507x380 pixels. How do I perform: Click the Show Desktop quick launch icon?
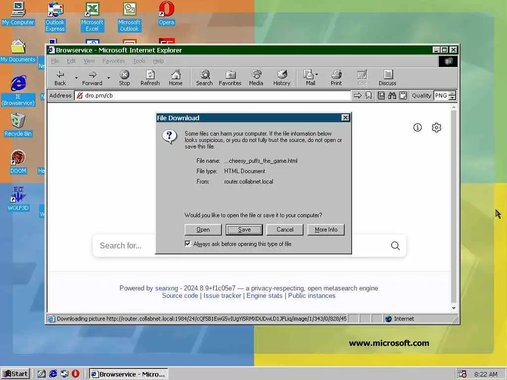42,374
